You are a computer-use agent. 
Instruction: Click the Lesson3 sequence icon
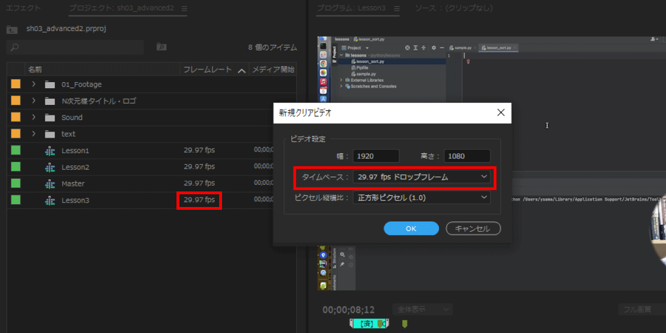(x=50, y=200)
